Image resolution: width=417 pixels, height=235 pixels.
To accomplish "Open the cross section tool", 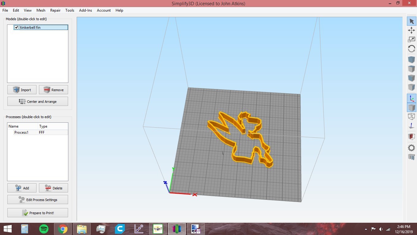I will point(411,136).
